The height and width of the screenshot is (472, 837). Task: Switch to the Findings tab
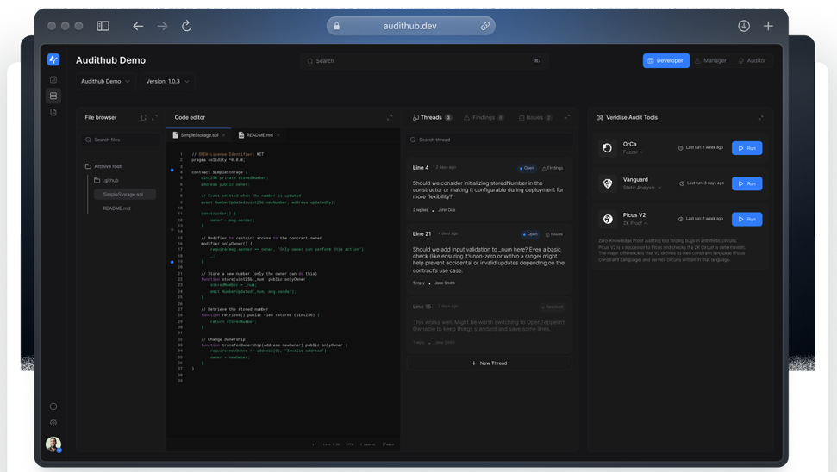tap(484, 117)
